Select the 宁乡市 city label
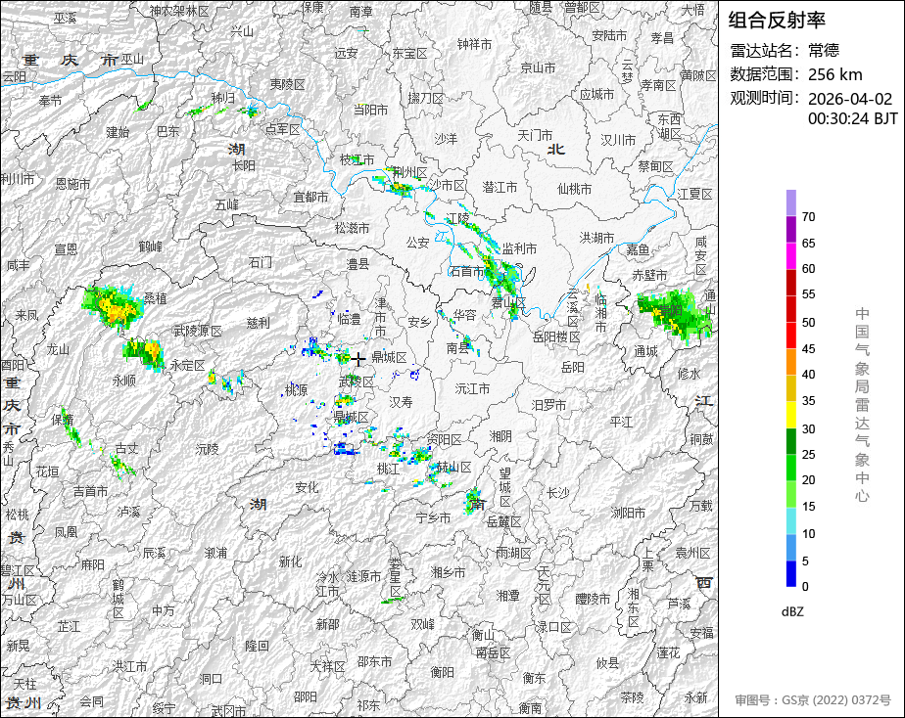The width and height of the screenshot is (905, 718). pos(433,517)
